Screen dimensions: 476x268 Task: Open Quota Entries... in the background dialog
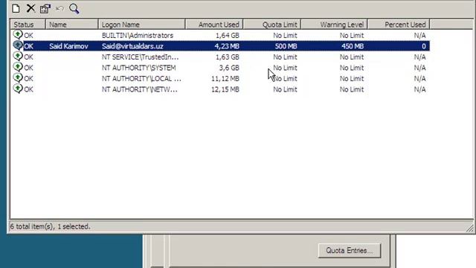coord(350,251)
